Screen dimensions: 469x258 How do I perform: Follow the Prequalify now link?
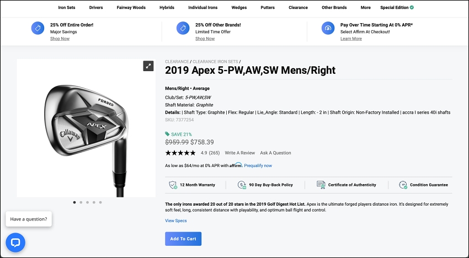[x=258, y=165]
